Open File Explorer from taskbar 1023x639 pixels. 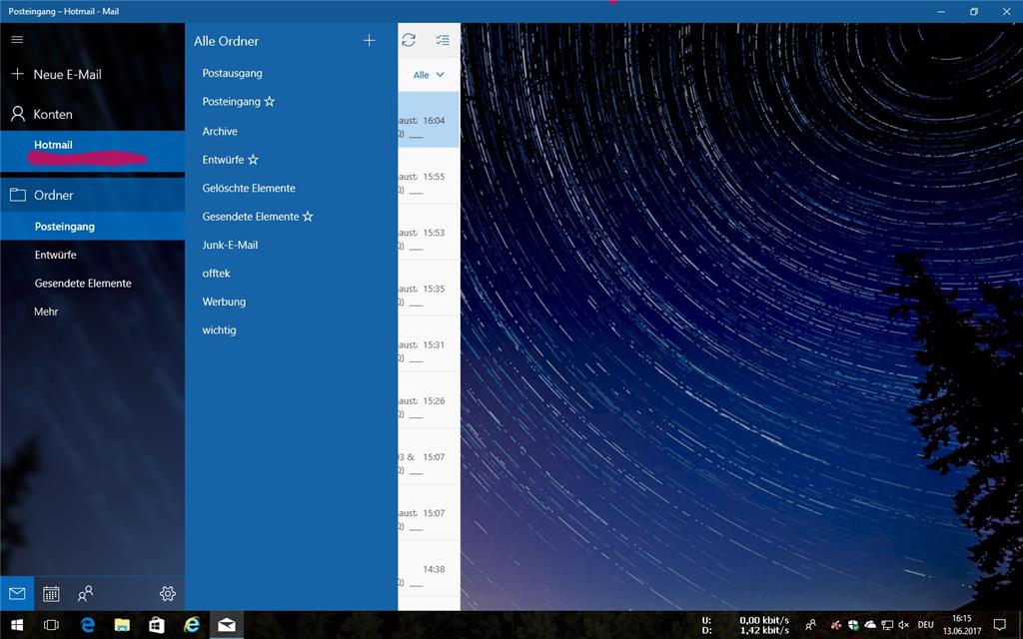(122, 625)
